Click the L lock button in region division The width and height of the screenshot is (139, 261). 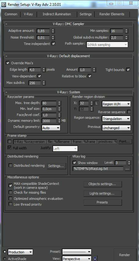point(97,103)
